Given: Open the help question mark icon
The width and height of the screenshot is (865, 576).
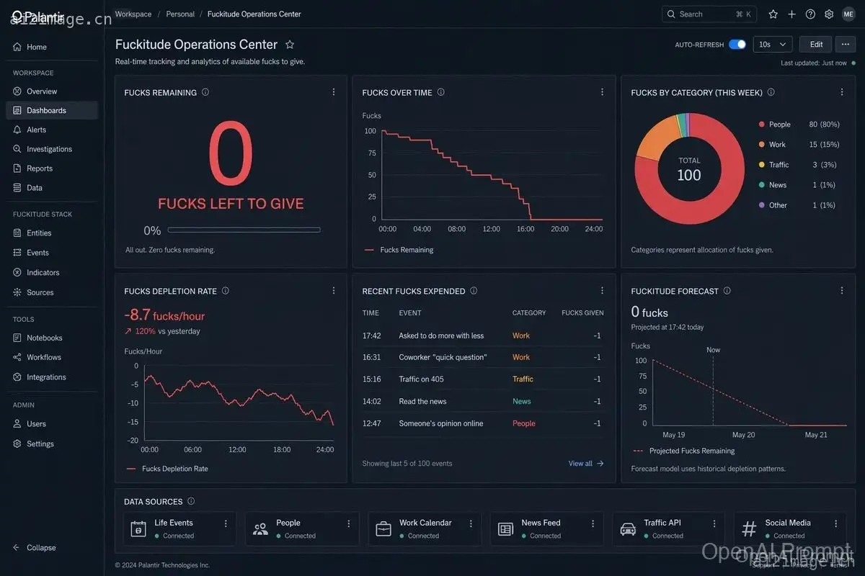Looking at the screenshot, I should [x=810, y=14].
